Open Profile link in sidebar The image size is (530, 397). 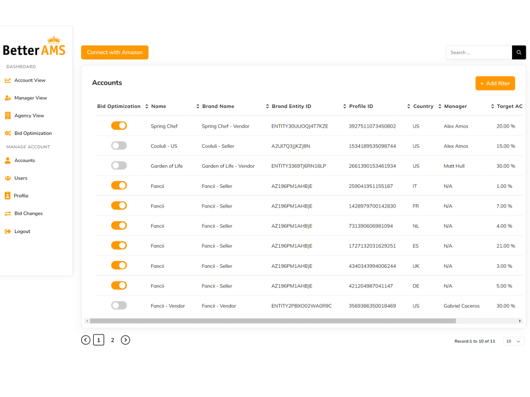[21, 196]
